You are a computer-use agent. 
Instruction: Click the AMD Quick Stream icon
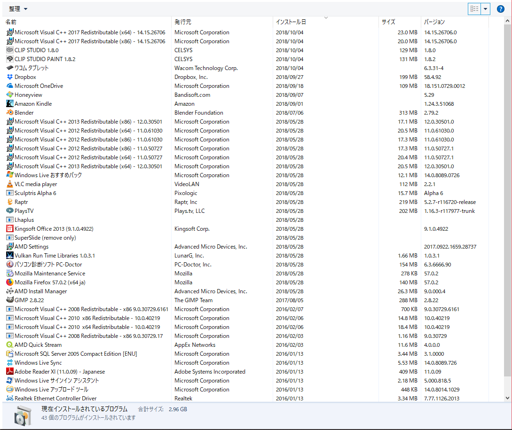[10, 344]
